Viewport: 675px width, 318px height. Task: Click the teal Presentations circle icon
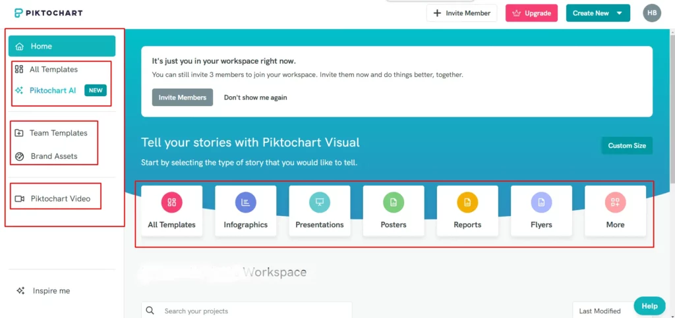(x=320, y=202)
